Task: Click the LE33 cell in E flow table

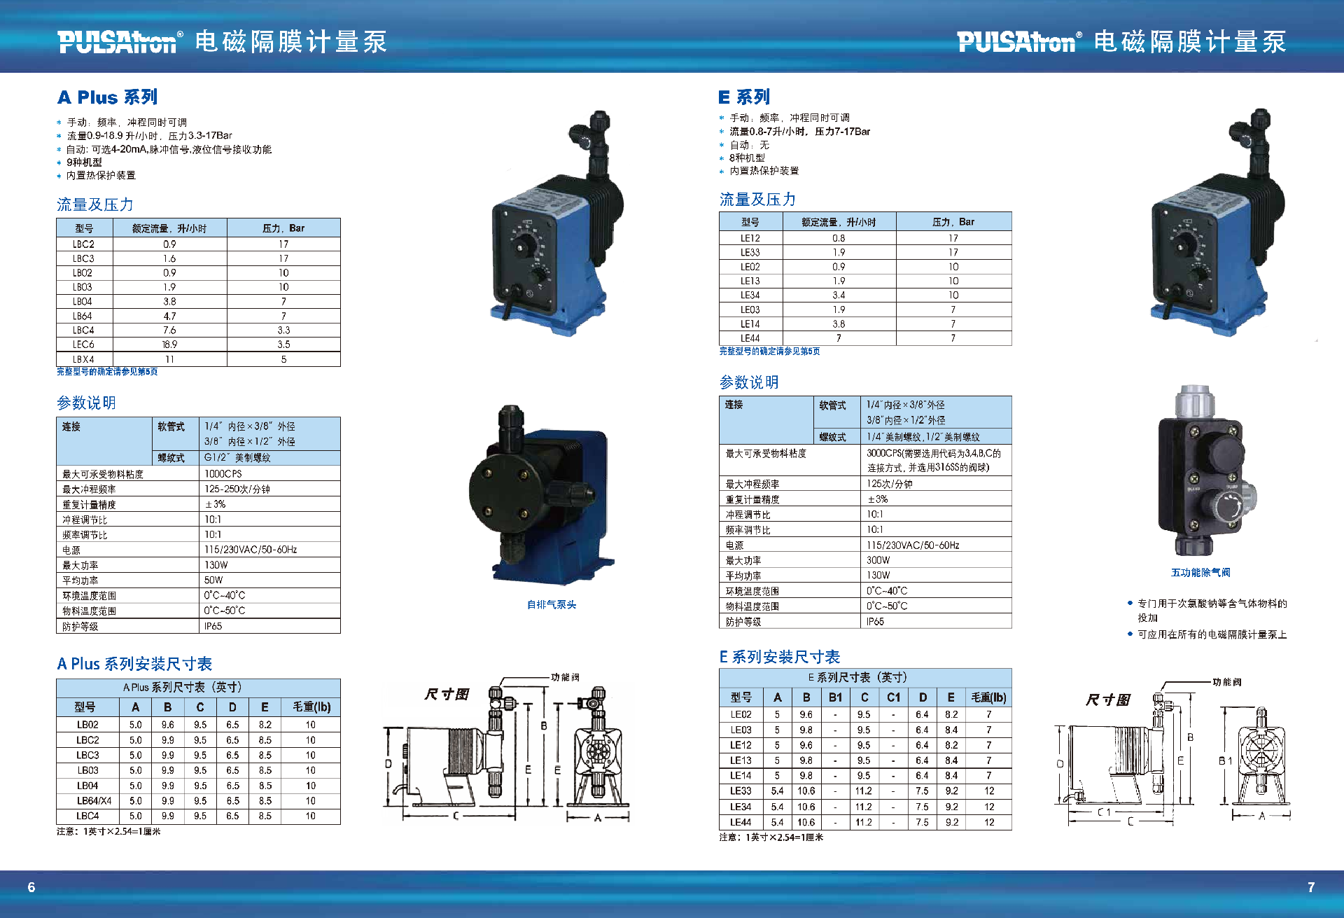Action: (x=750, y=252)
